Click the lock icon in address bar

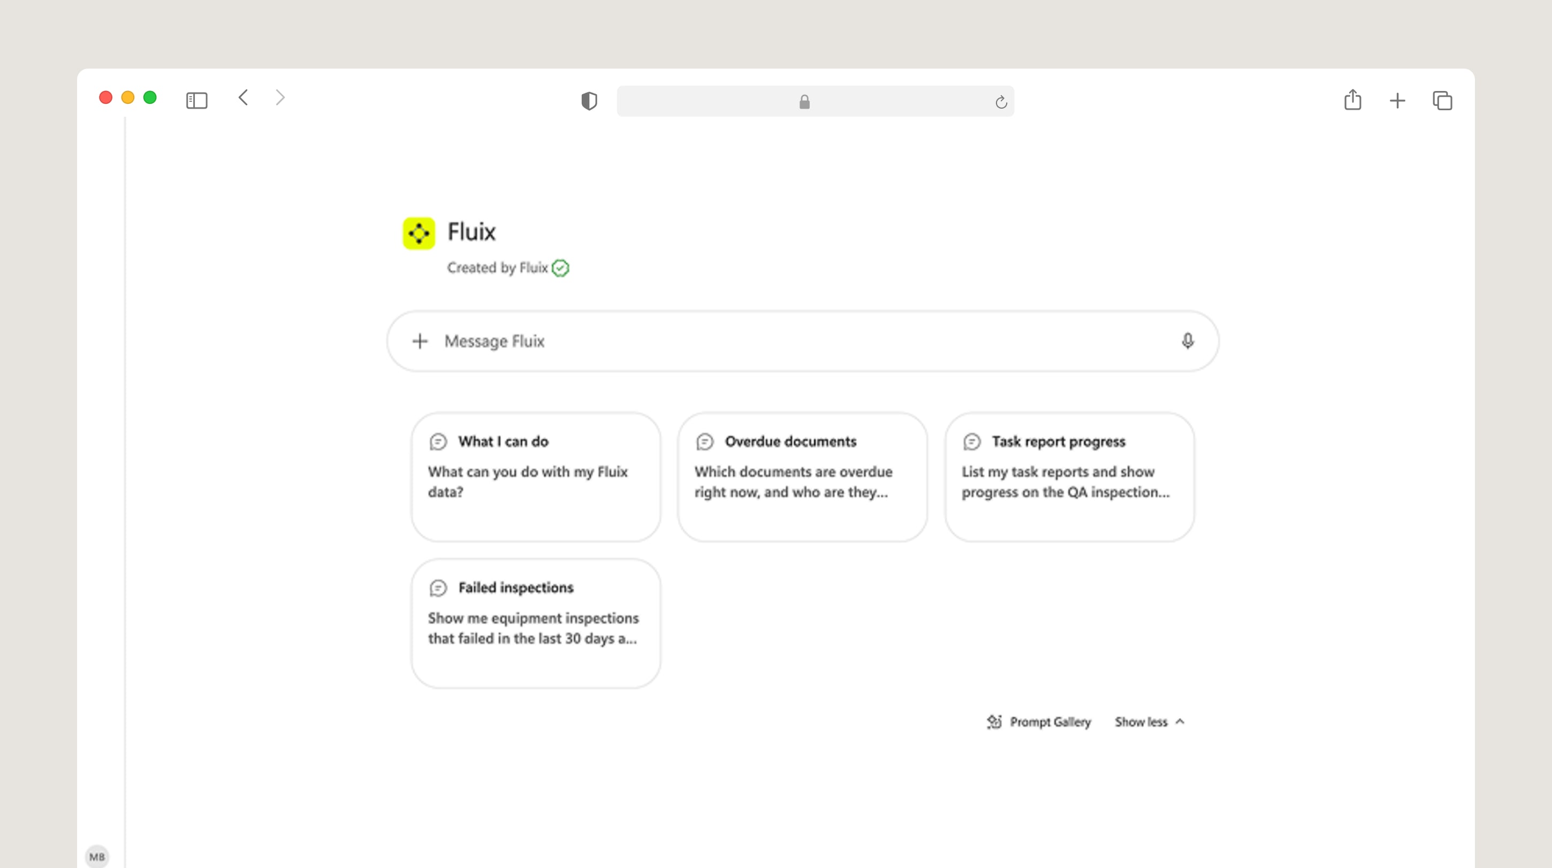[x=804, y=102]
